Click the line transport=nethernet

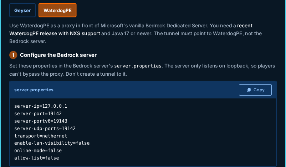point(41,136)
